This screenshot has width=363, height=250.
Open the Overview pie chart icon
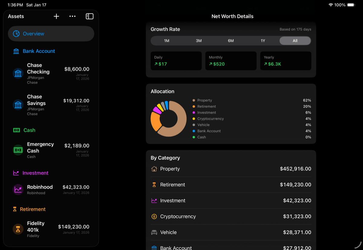pyautogui.click(x=17, y=34)
